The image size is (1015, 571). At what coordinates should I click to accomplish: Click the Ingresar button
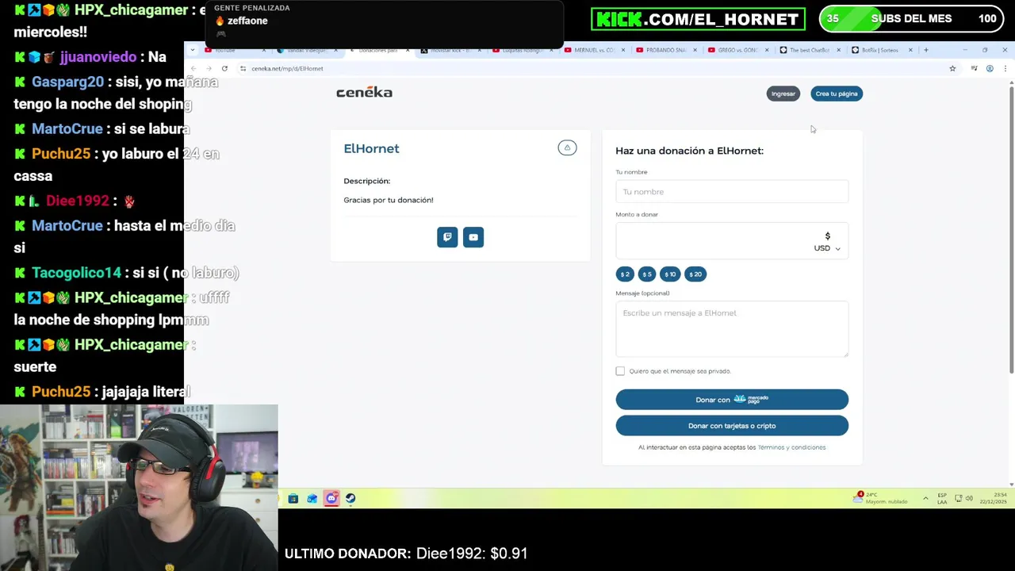(783, 94)
